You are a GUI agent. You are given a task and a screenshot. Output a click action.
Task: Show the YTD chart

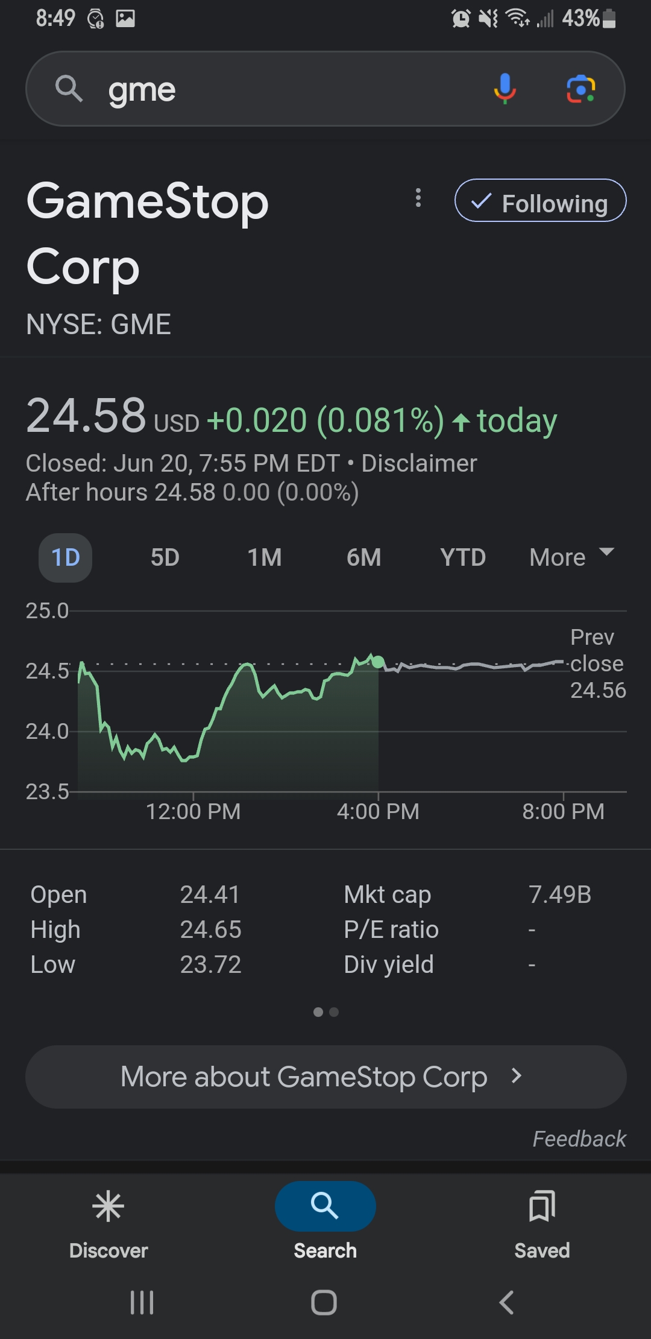tap(462, 557)
